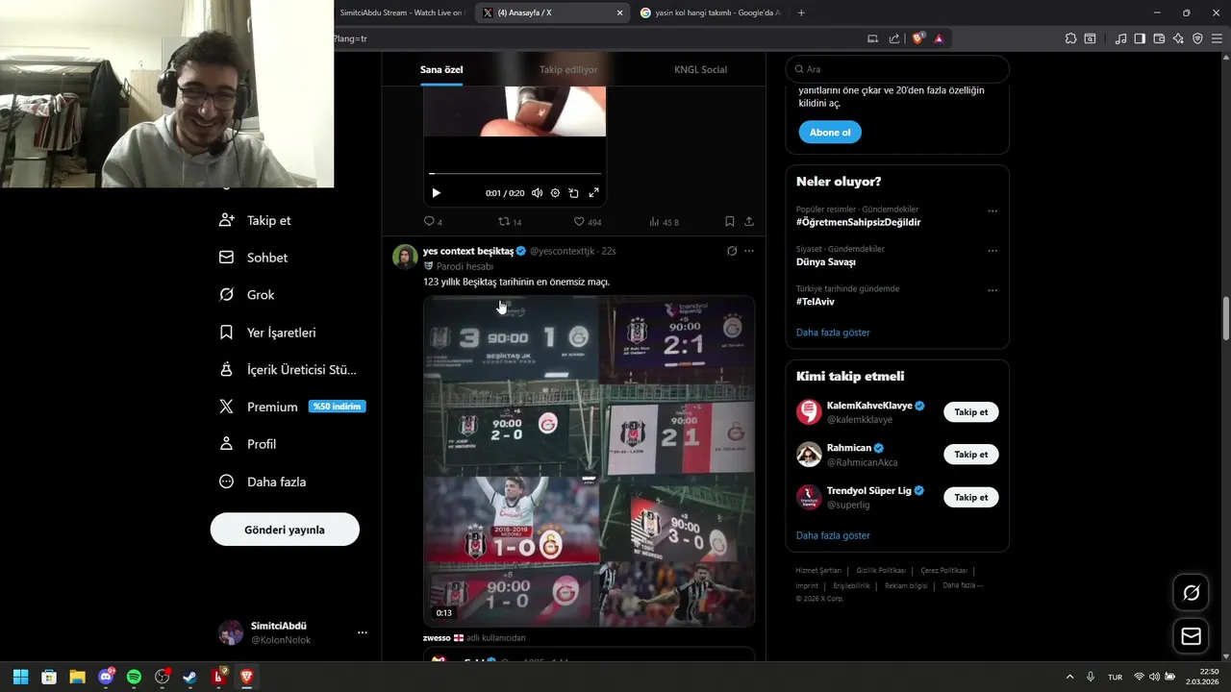The height and width of the screenshot is (692, 1231).
Task: Toggle browser sidebar panel icon
Action: (1140, 38)
